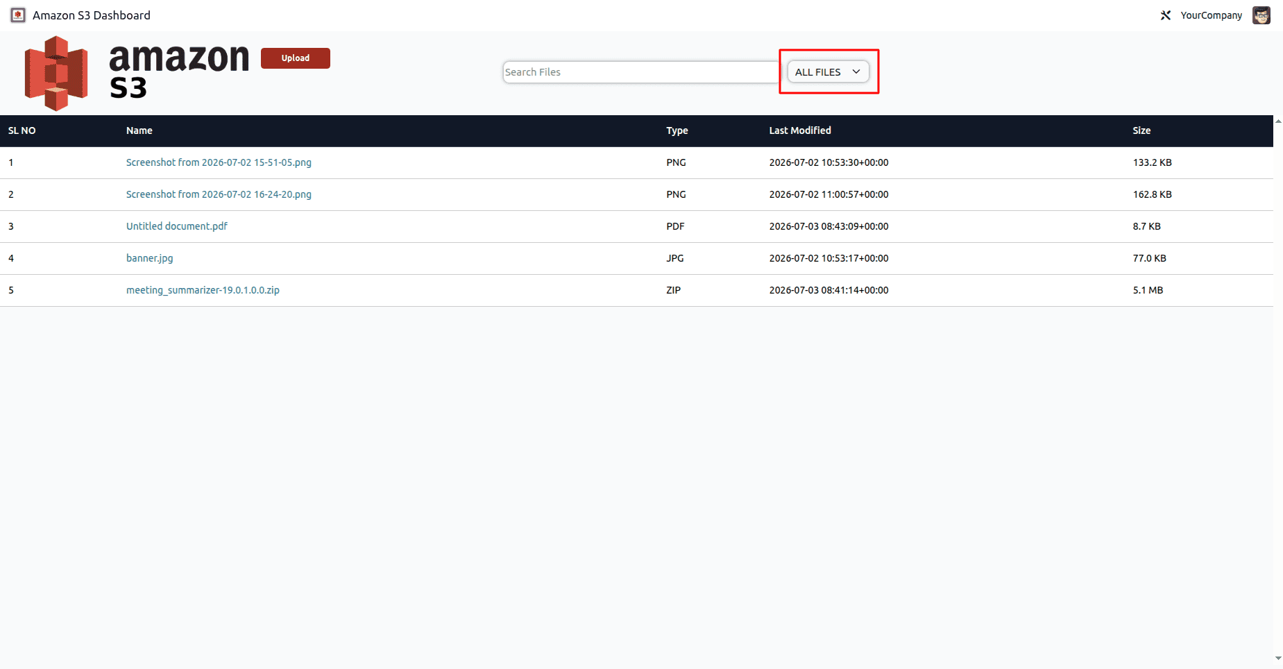Click the Amazon S3 app icon in top bar
This screenshot has height=669, width=1283.
[x=18, y=15]
